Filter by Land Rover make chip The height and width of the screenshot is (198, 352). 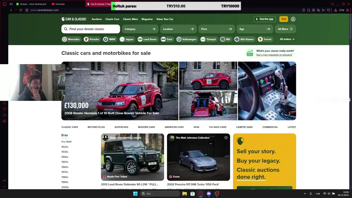pos(148,39)
